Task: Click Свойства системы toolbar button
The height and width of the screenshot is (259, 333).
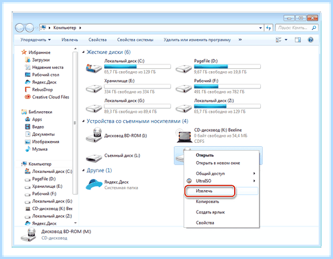Action: pyautogui.click(x=135, y=40)
